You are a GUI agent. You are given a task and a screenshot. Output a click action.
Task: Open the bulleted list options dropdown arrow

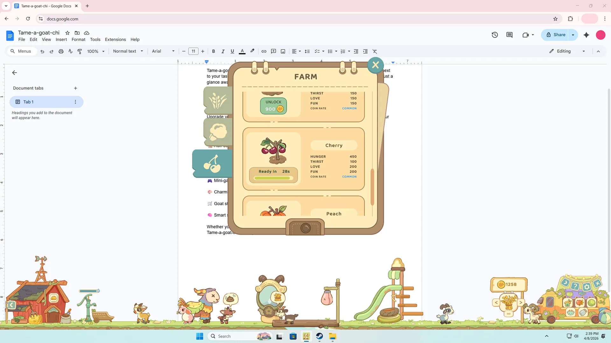[x=336, y=51]
